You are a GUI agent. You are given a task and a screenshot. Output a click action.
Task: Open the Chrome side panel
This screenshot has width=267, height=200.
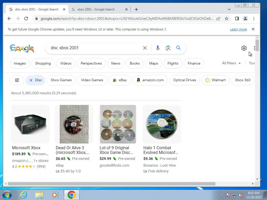[237, 18]
